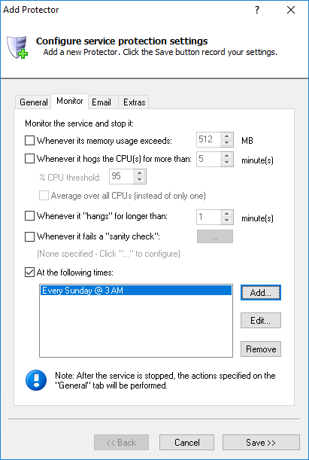This screenshot has height=460, width=309.
Task: Decrease memory usage limit with down arrow
Action: click(227, 143)
